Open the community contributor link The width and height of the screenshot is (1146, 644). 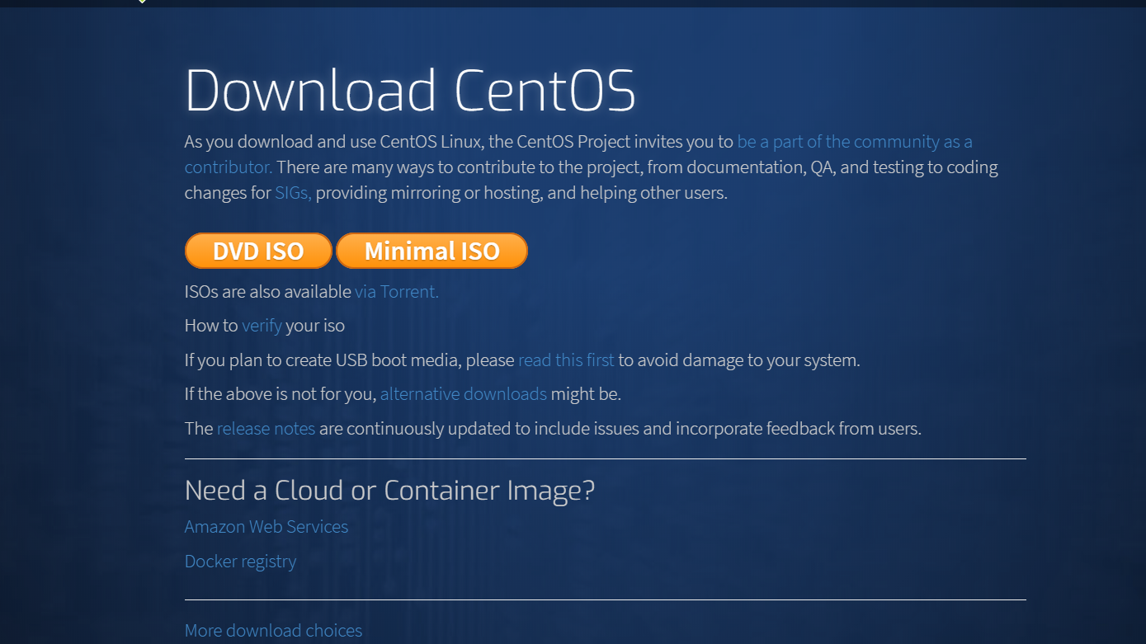point(854,141)
